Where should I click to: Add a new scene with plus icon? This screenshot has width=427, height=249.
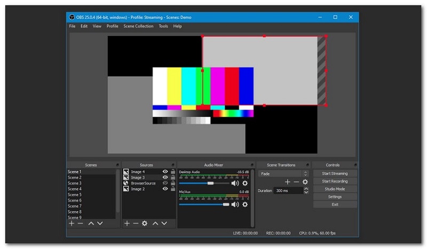[72, 223]
